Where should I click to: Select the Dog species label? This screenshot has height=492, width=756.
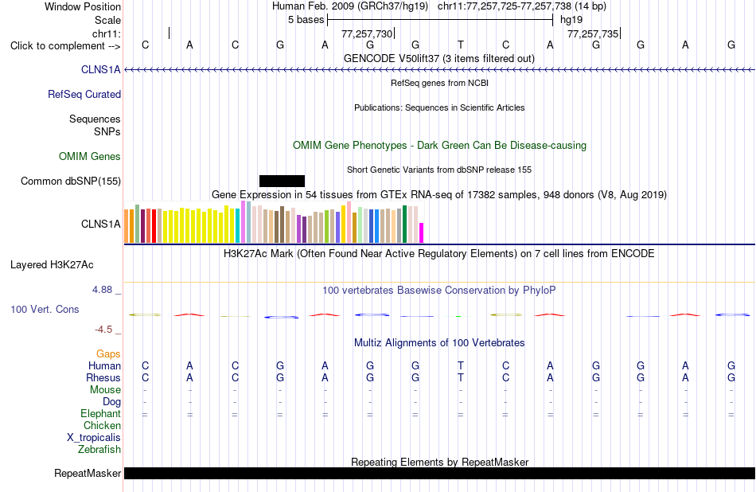point(112,402)
